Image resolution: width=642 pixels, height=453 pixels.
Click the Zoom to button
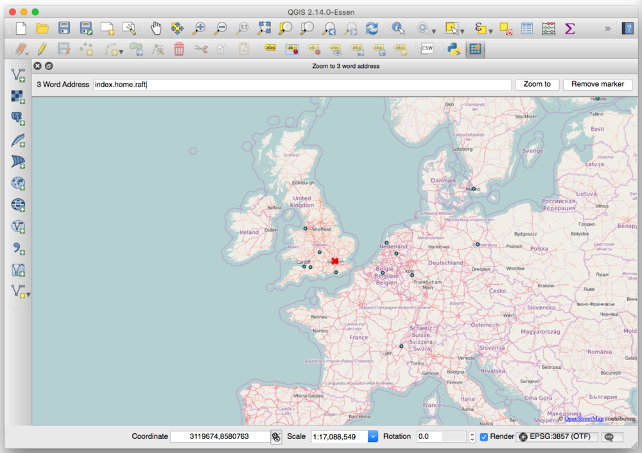tap(537, 84)
